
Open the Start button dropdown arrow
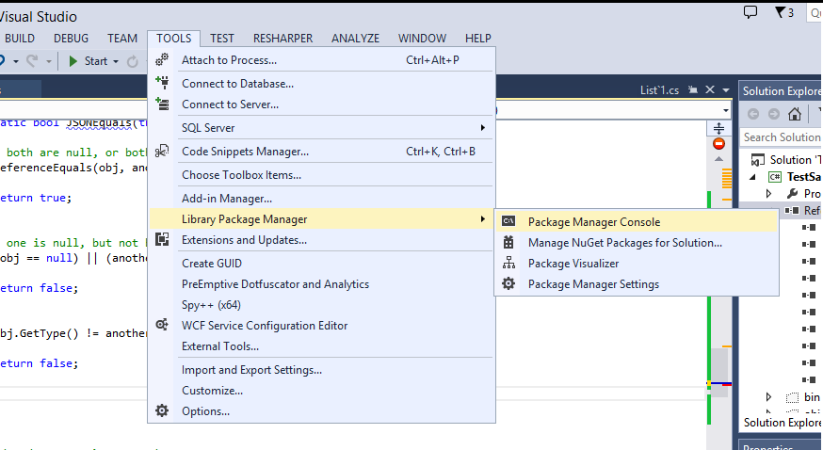pyautogui.click(x=116, y=61)
